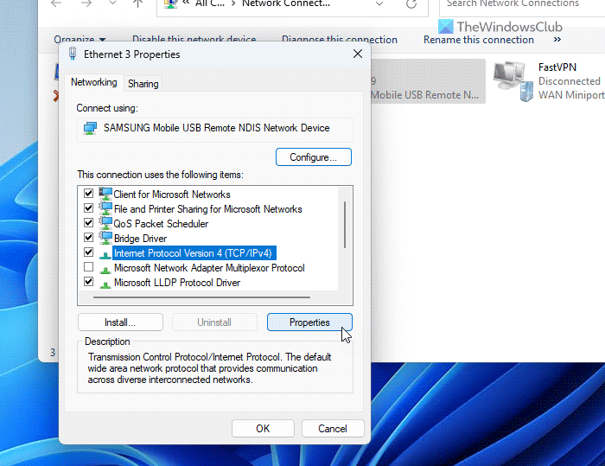Image resolution: width=605 pixels, height=466 pixels.
Task: Open recent locations chevron dropdown
Action: pyautogui.click(x=112, y=3)
